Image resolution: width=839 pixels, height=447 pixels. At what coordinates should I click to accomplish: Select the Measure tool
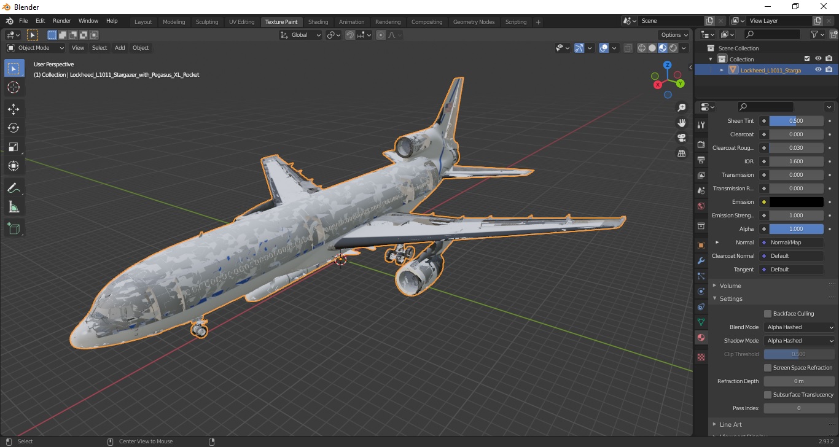14,207
